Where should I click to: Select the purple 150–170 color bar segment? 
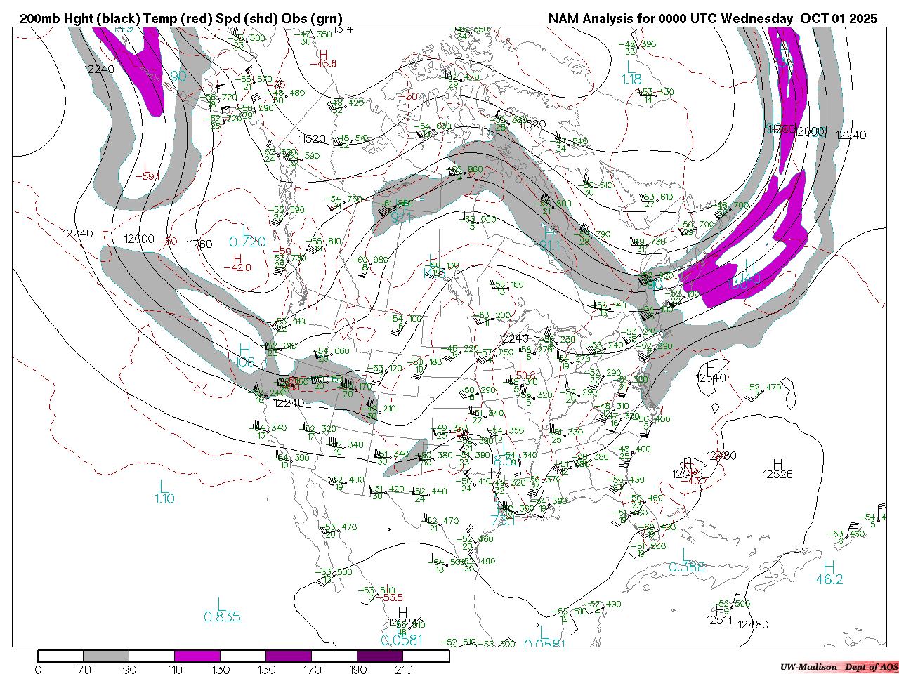click(289, 656)
